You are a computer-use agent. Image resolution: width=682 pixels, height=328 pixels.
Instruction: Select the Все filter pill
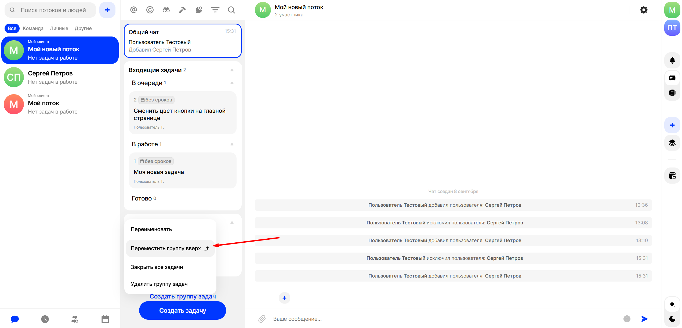[x=12, y=28]
